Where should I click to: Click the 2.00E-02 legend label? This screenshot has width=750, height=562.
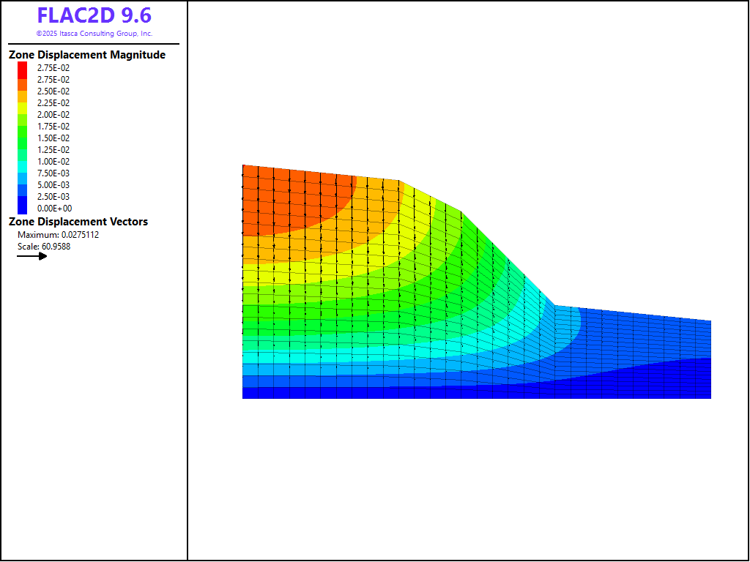[53, 115]
